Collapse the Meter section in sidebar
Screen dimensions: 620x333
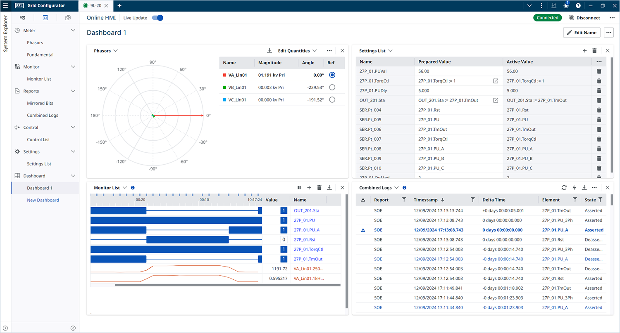[73, 31]
